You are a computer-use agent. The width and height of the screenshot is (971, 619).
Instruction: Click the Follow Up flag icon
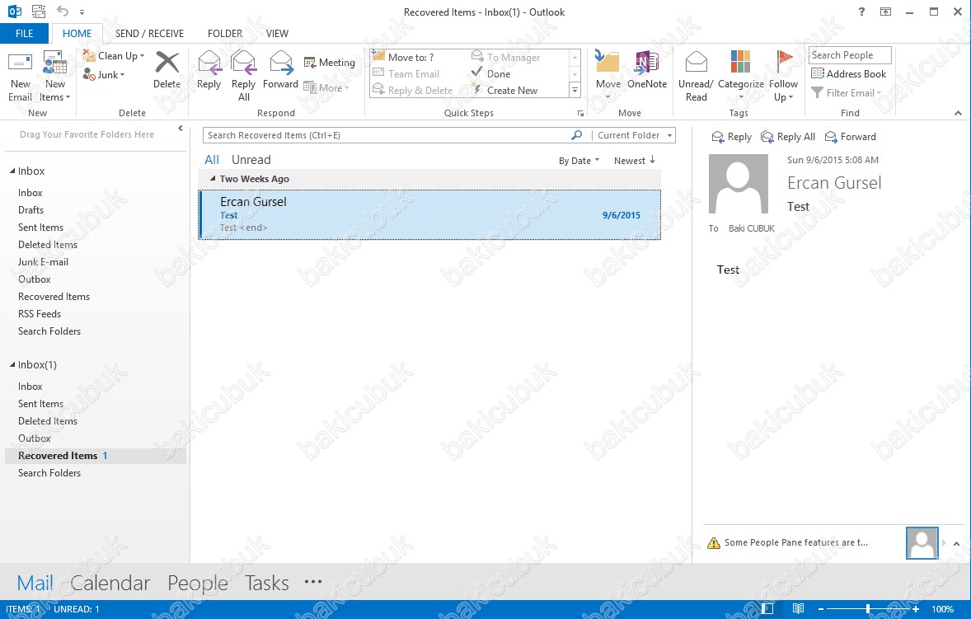click(x=783, y=63)
